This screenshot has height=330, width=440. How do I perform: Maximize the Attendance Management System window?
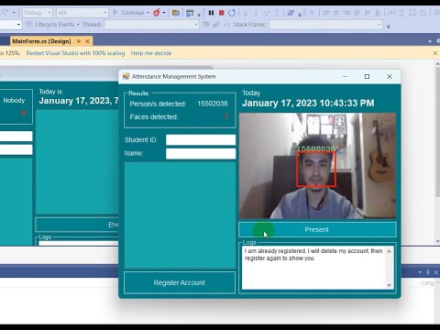coord(367,76)
